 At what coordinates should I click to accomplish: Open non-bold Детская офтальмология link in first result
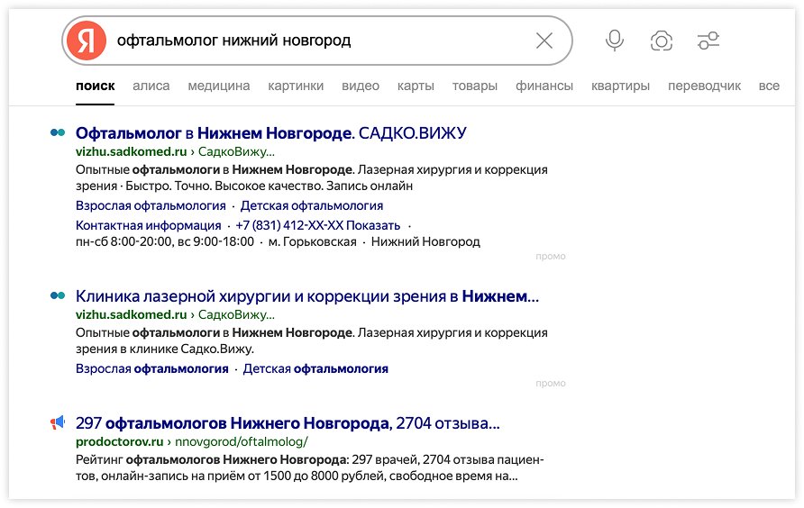coord(312,205)
